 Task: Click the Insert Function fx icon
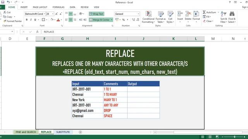point(37,32)
